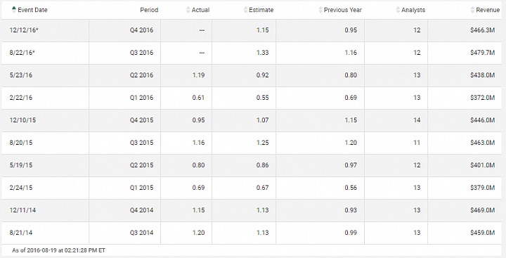Click the Q3 2014 period cell

[x=125, y=233]
